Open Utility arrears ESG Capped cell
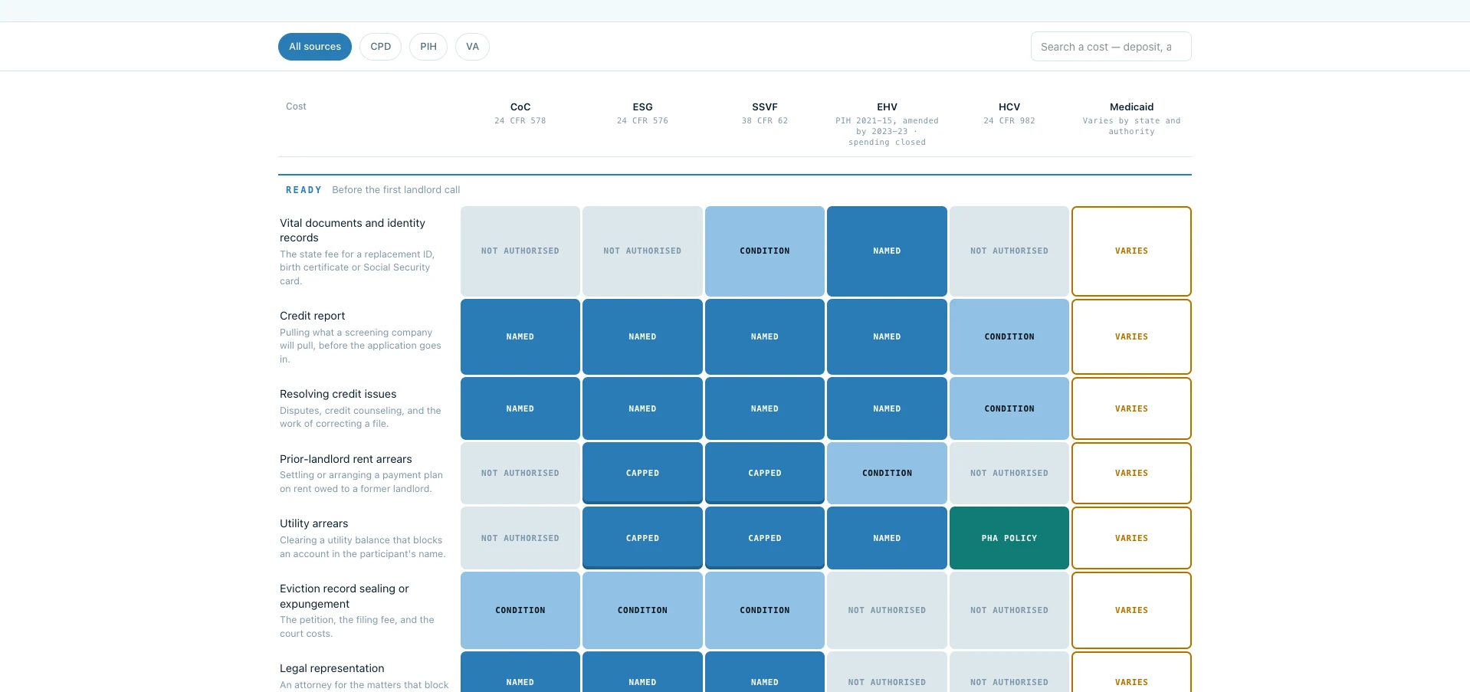Viewport: 1470px width, 692px height. pos(642,538)
